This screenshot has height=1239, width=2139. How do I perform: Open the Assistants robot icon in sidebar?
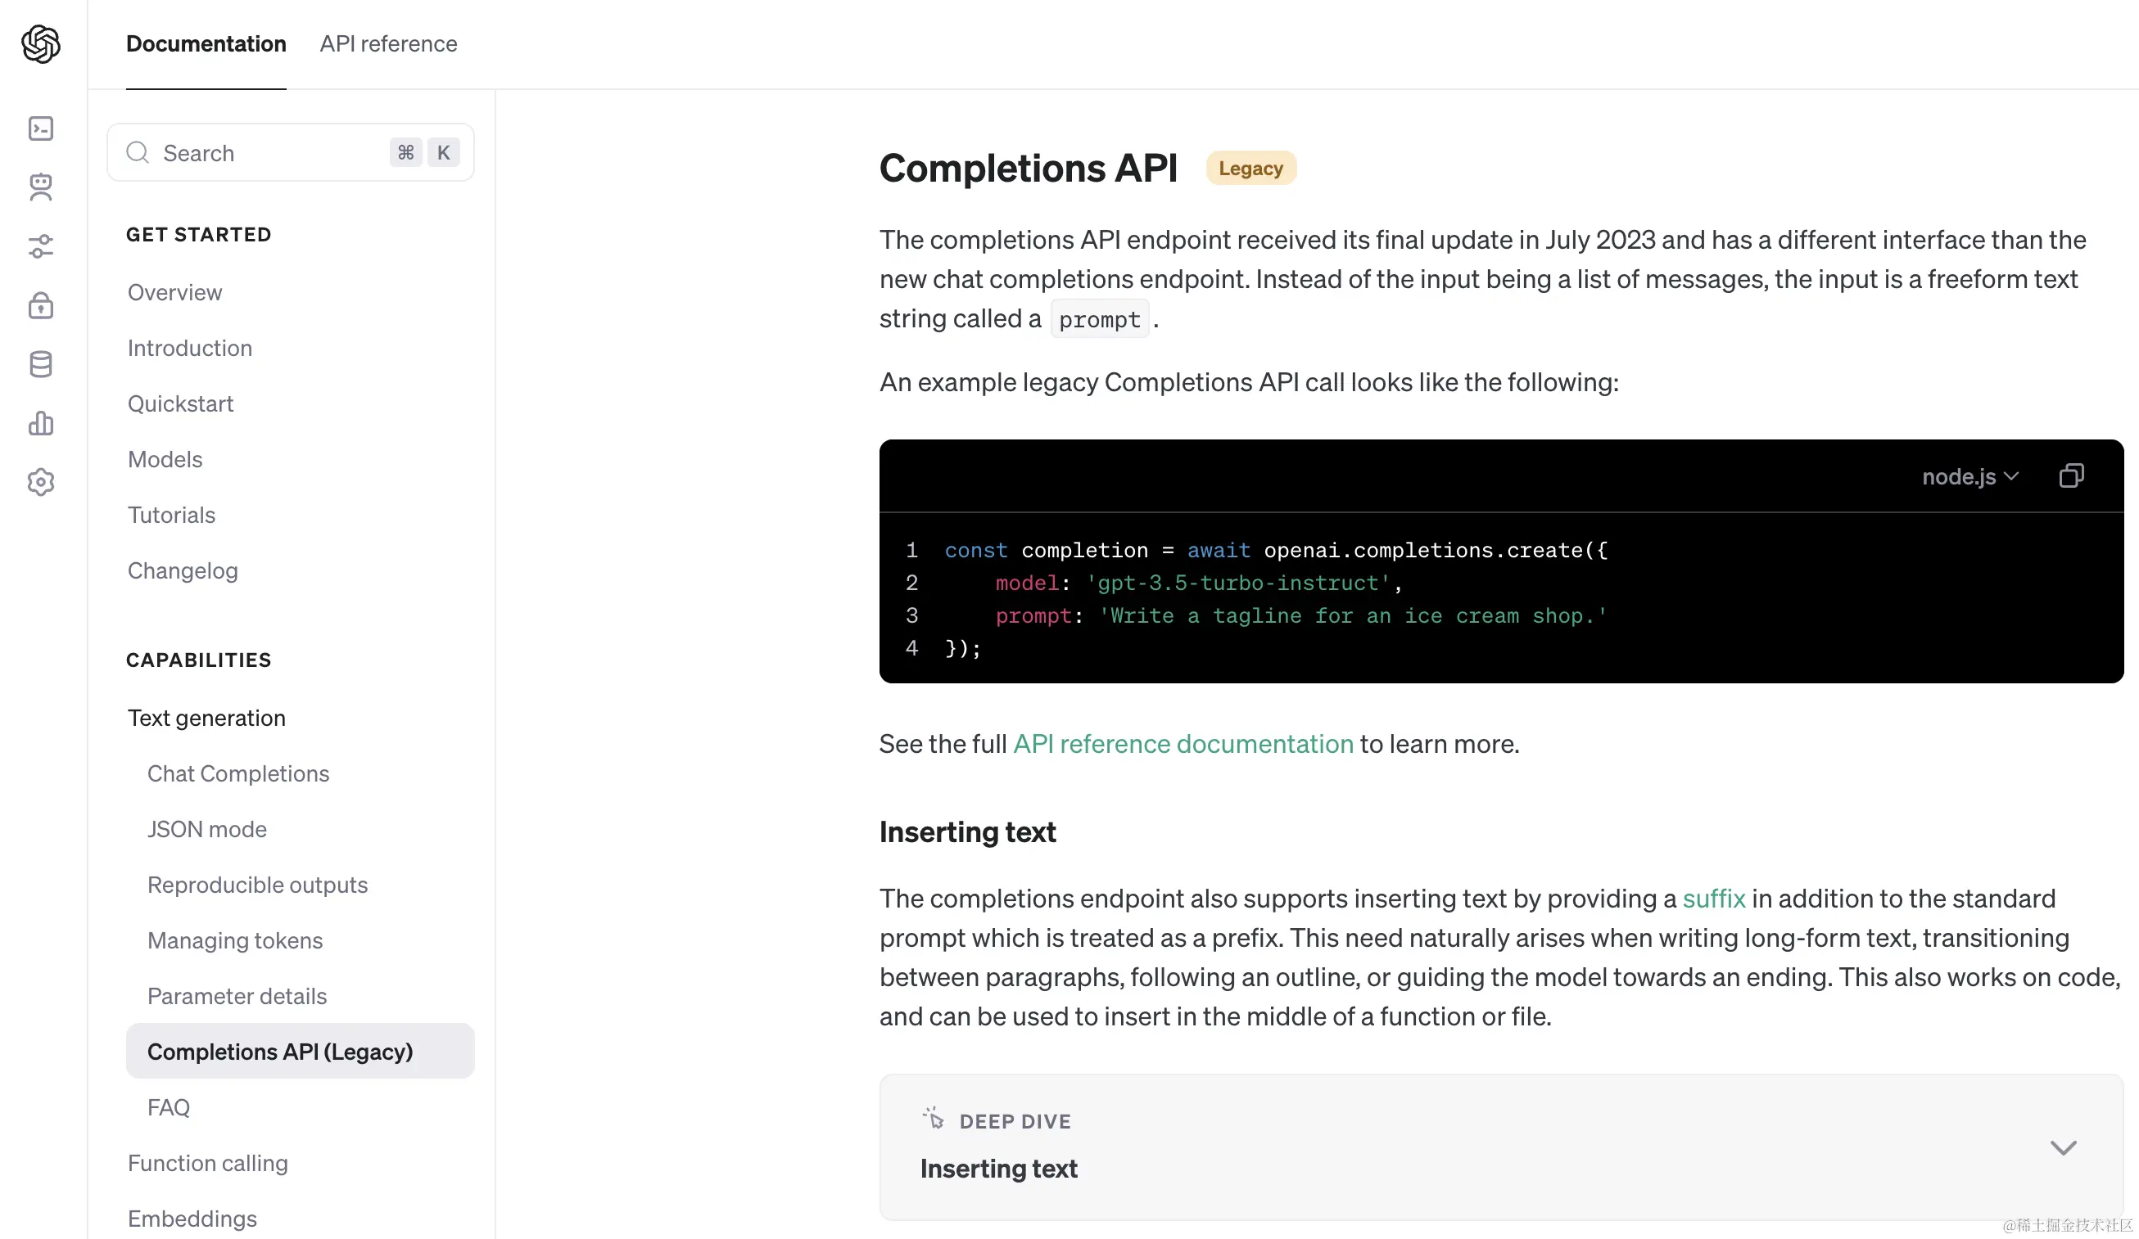[x=41, y=187]
